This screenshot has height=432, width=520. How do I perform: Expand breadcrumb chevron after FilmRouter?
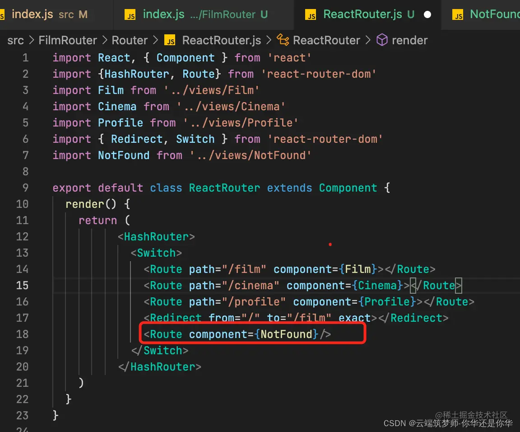tap(105, 40)
